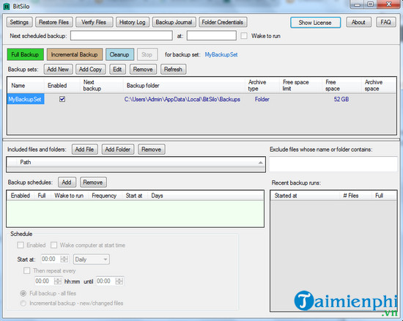
Task: Run Cleanup with blue button
Action: click(x=119, y=54)
